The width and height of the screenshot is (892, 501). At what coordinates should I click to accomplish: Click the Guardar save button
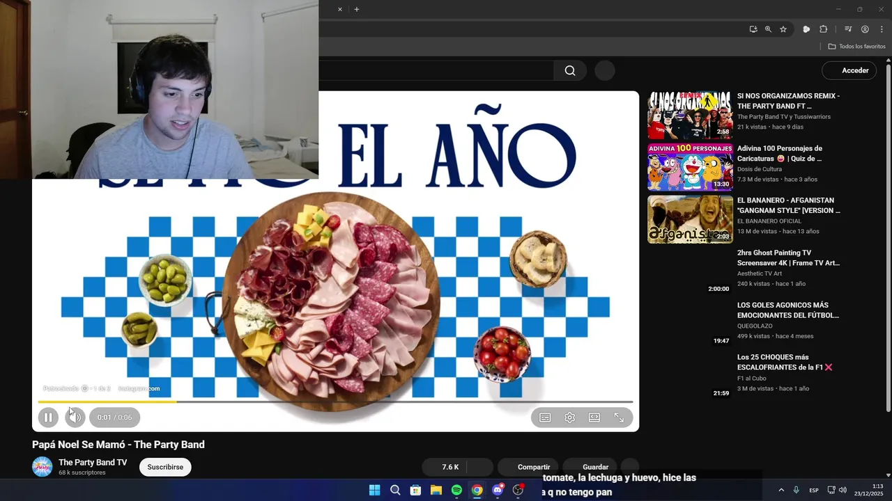pyautogui.click(x=589, y=467)
